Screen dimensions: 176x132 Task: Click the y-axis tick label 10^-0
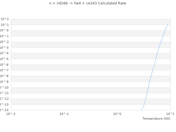[x=4, y=31]
